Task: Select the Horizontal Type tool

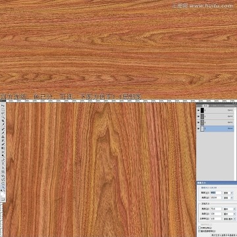Action: coord(3,163)
